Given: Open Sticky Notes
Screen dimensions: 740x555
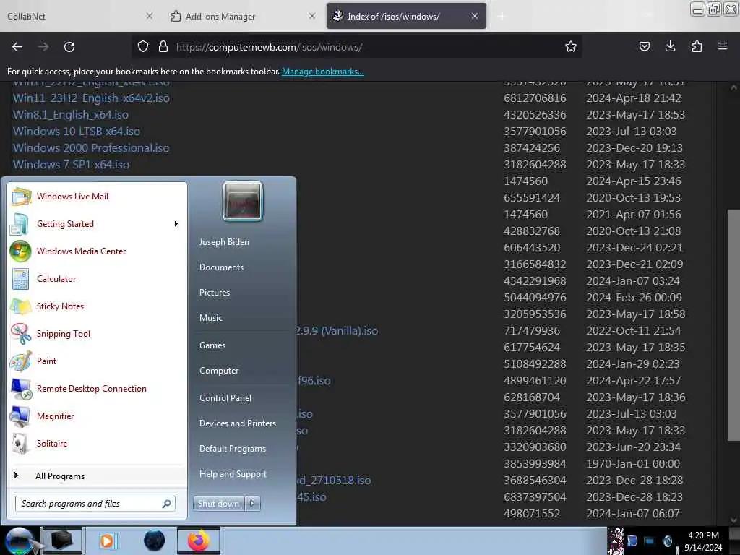Looking at the screenshot, I should pos(98,306).
